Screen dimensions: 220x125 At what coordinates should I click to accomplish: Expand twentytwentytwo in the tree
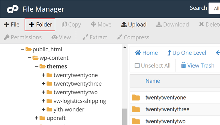click(43, 92)
